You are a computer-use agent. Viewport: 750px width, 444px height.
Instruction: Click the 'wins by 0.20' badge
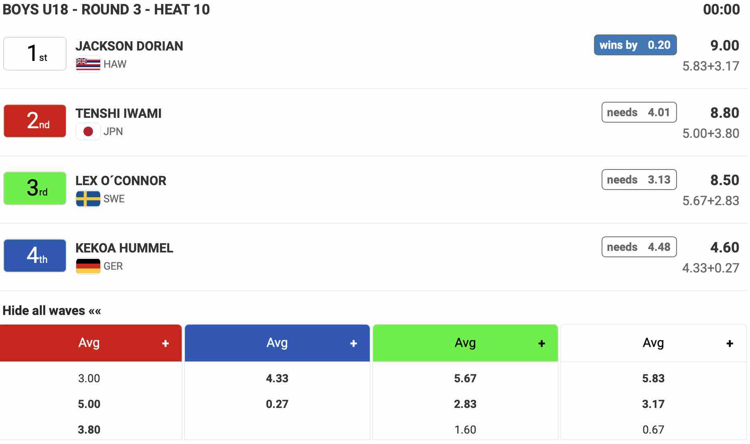pyautogui.click(x=635, y=45)
